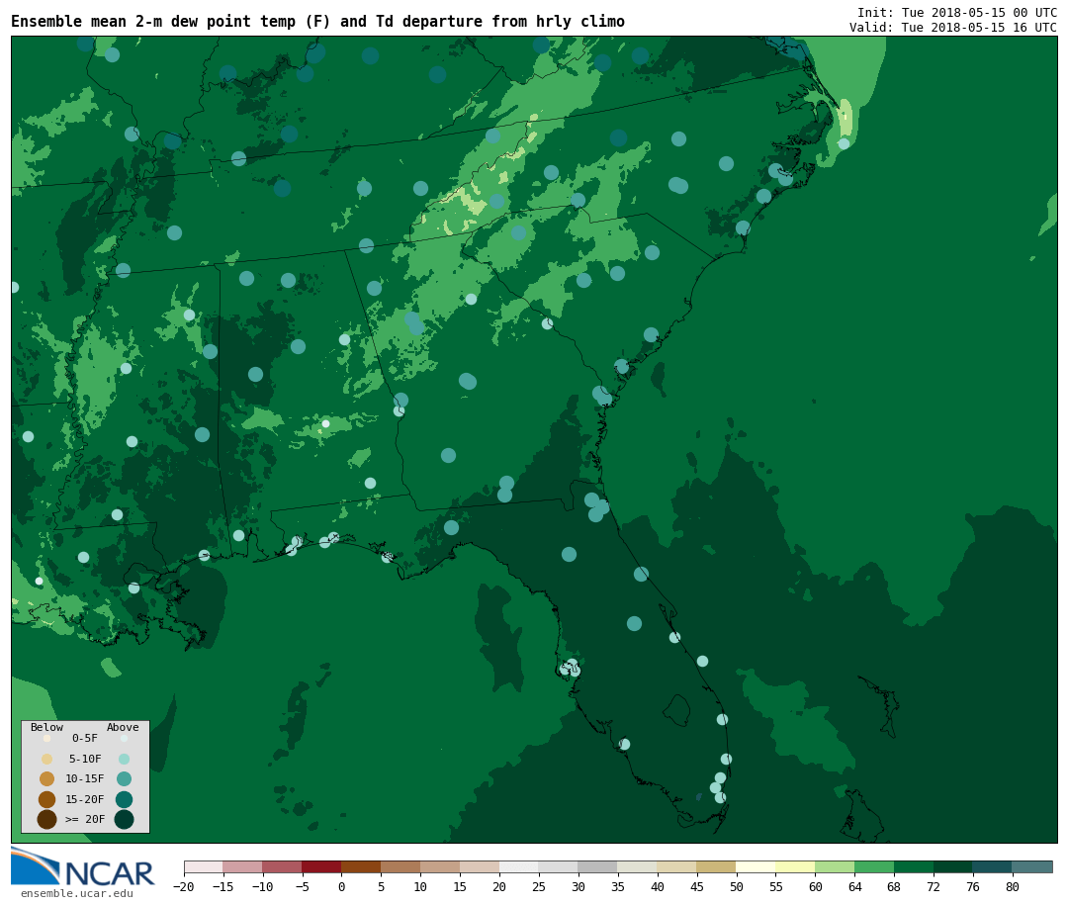The image size is (1068, 905).
Task: Click the colorbar segment from 40 to 45
Action: [677, 866]
